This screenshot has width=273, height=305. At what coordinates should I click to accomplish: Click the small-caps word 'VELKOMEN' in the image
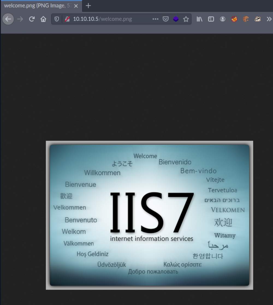(x=228, y=210)
